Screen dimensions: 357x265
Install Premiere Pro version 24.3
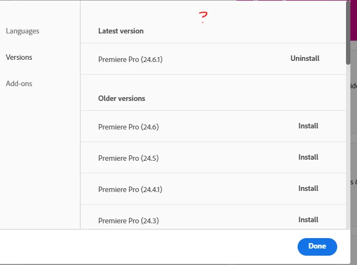coord(308,220)
